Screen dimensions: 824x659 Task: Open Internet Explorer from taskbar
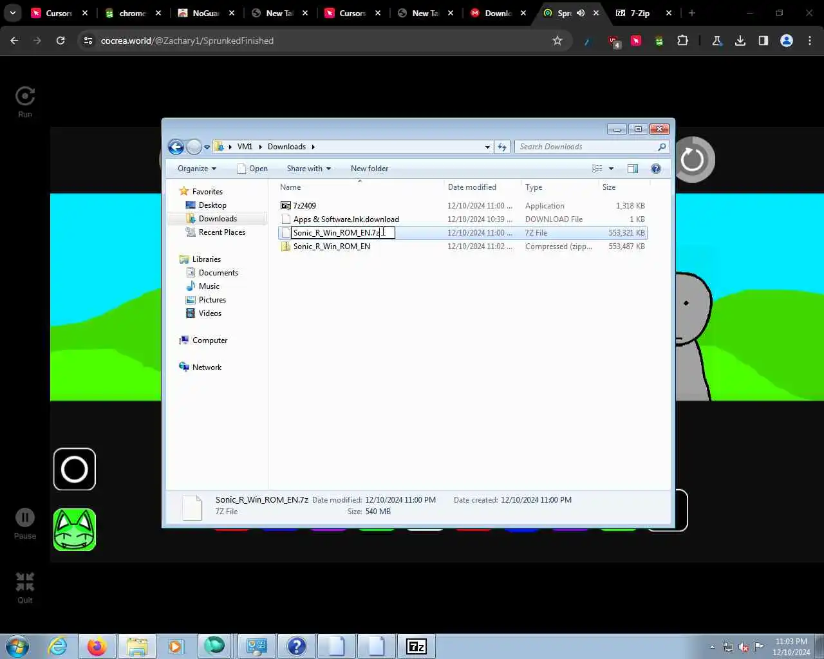[58, 646]
